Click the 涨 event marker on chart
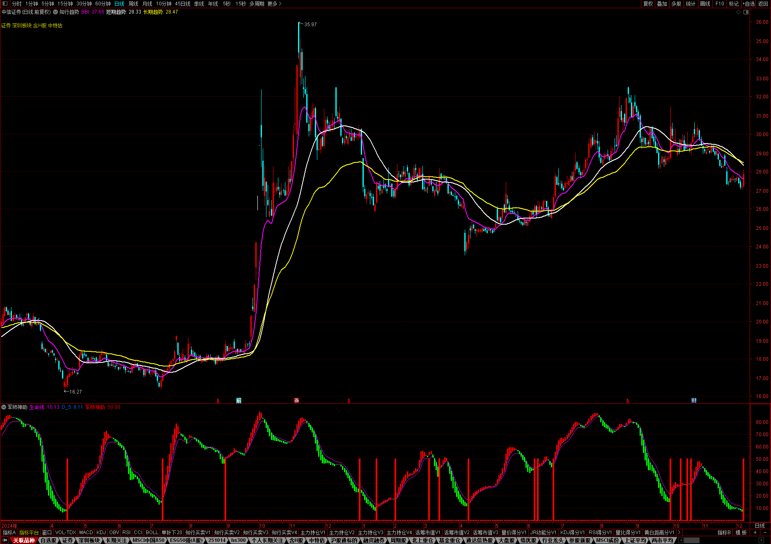 coord(296,401)
